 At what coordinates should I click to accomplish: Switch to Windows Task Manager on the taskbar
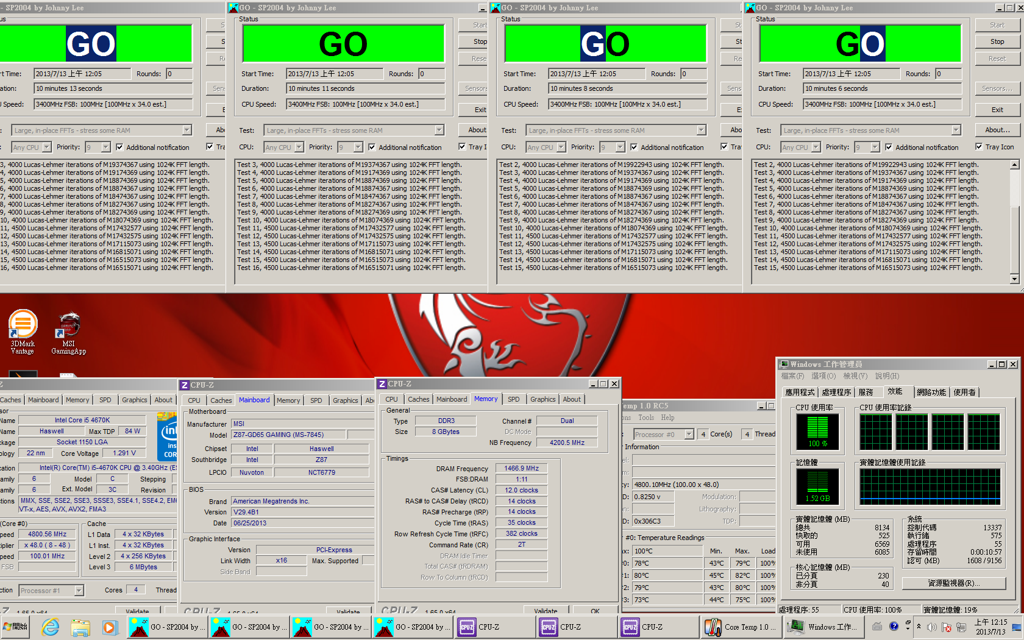click(x=823, y=627)
